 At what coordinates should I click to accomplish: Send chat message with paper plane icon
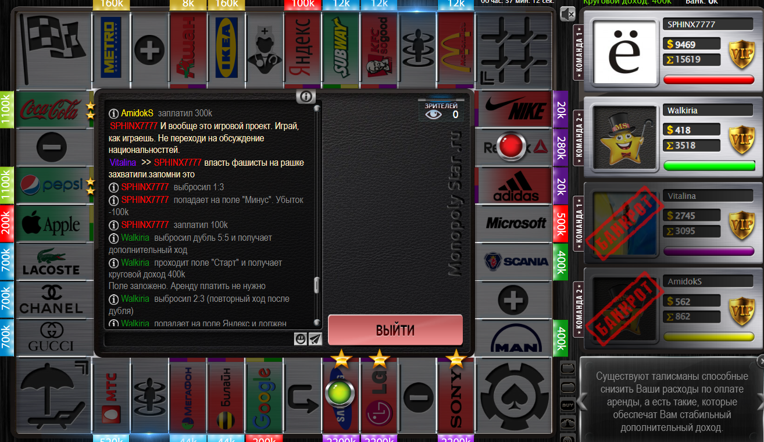tap(315, 339)
